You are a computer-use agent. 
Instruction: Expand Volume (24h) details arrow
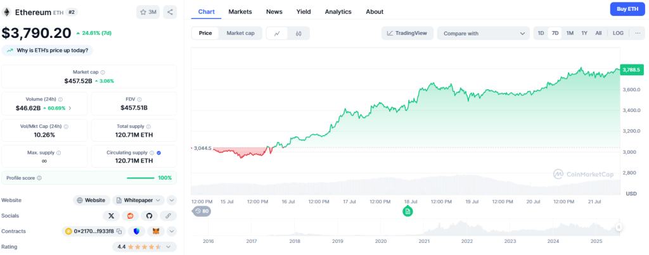coord(70,108)
